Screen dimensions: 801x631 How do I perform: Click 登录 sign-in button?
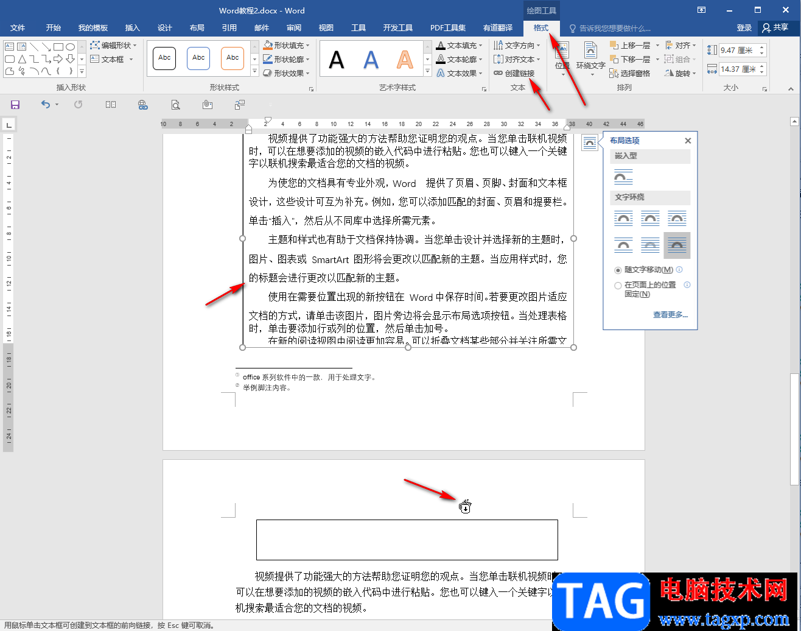click(x=744, y=28)
